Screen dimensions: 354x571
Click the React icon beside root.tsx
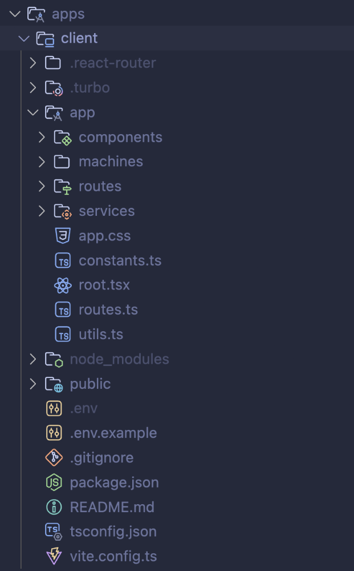pyautogui.click(x=62, y=285)
